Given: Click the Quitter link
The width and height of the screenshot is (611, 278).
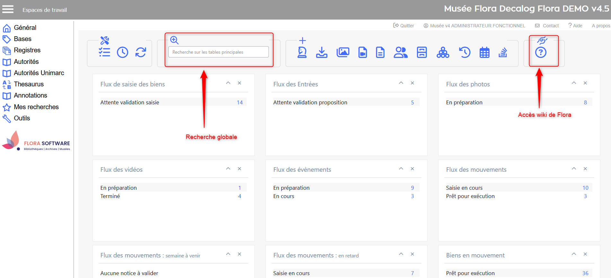Looking at the screenshot, I should [404, 26].
